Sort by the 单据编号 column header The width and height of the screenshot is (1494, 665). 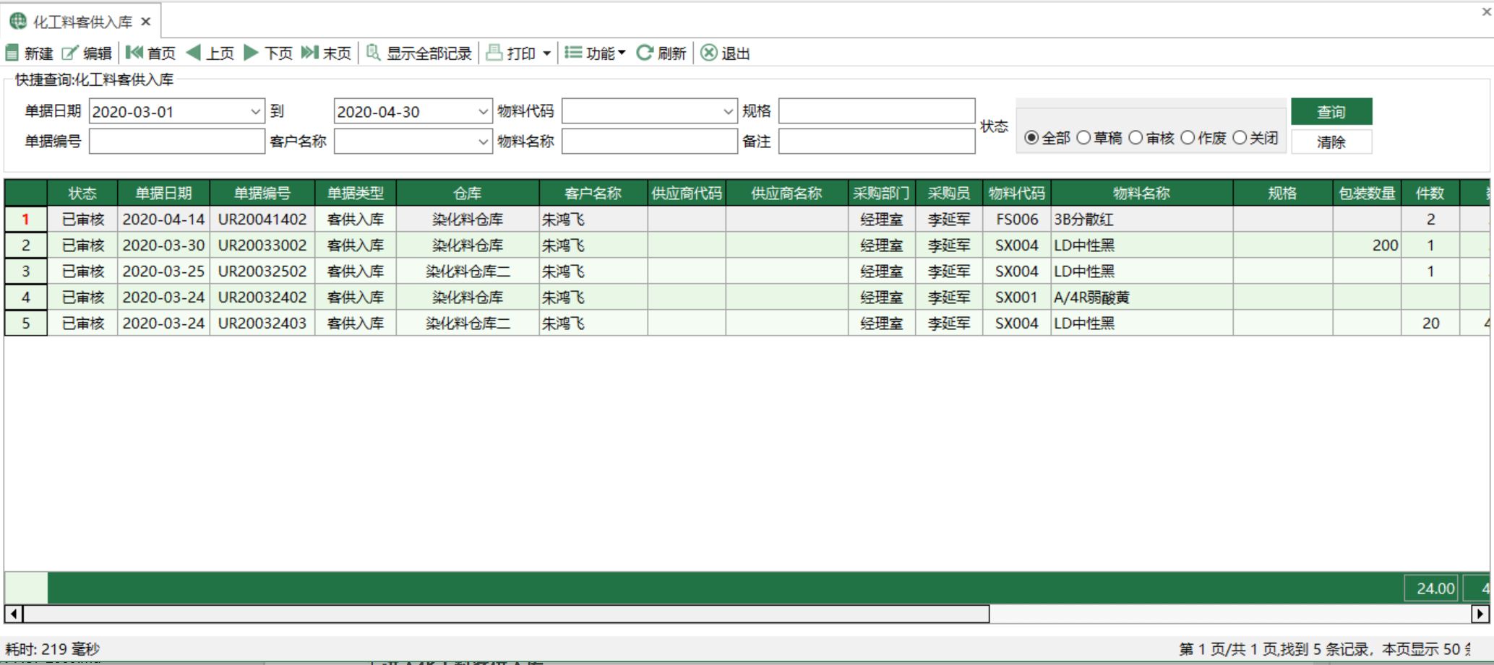point(262,194)
